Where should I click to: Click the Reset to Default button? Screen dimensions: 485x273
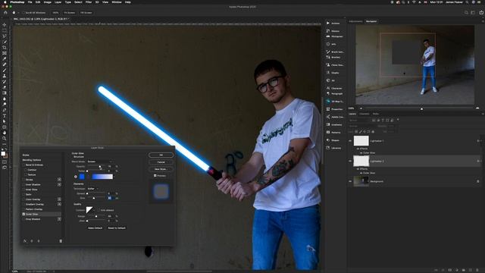coord(117,227)
